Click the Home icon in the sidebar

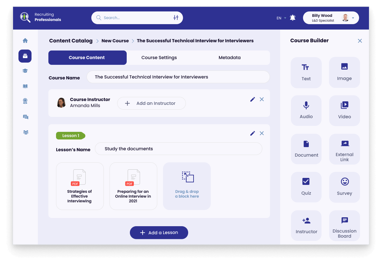pyautogui.click(x=25, y=41)
